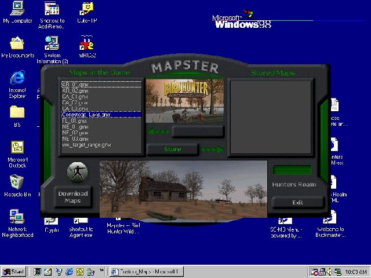Image resolution: width=371 pixels, height=278 pixels.
Task: Select FL_01.gmx in map list
Action: 101,121
